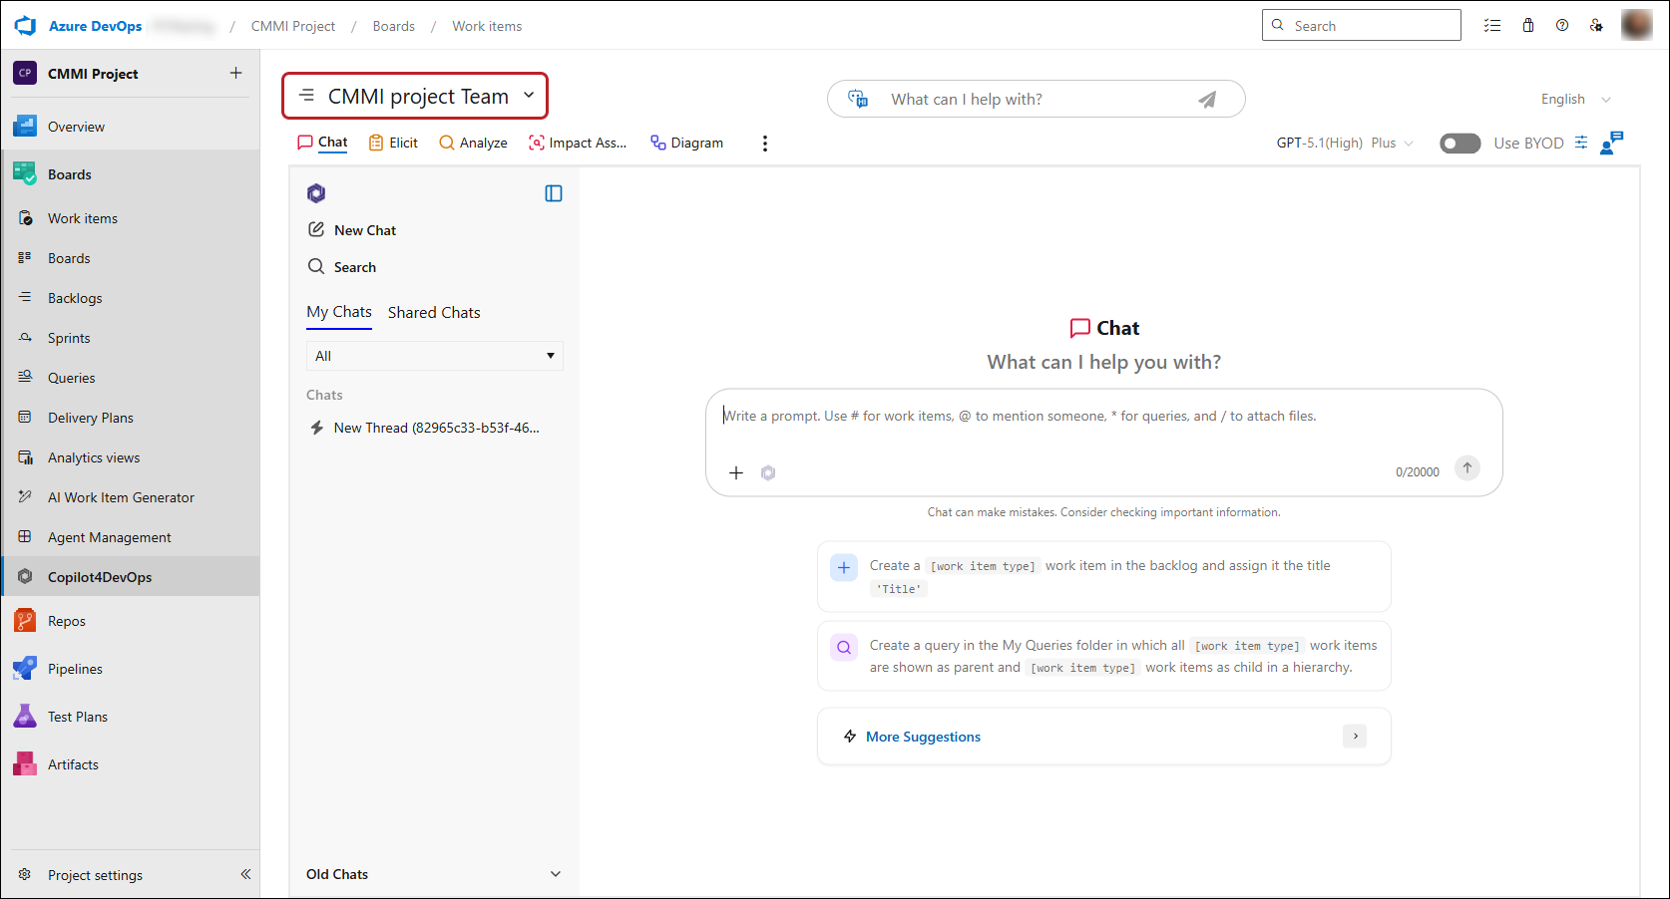Click the Azure DevOps search box
Image resolution: width=1670 pixels, height=899 pixels.
[1361, 25]
